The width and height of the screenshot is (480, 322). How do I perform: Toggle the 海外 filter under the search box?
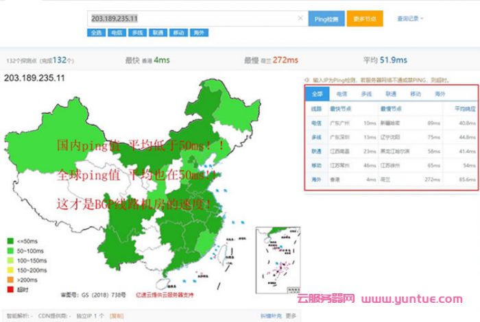[x=199, y=32]
